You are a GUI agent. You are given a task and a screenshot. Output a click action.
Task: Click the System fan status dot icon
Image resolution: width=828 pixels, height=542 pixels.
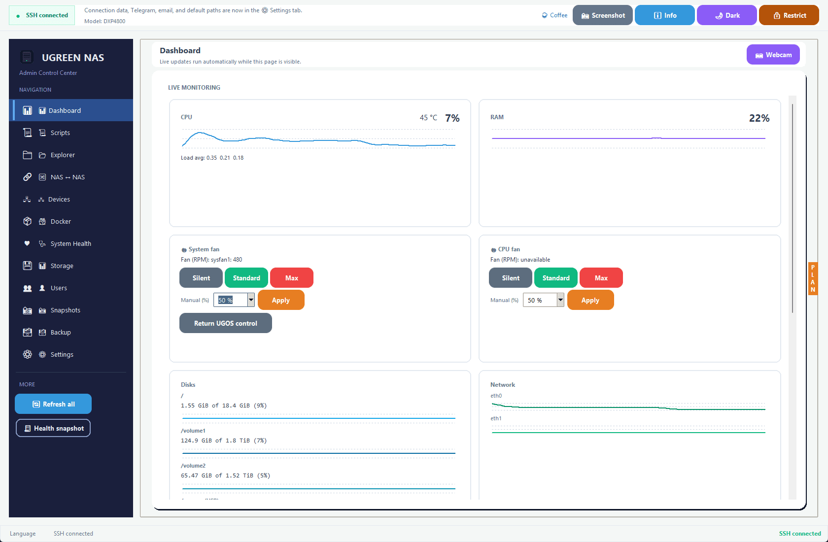tap(184, 250)
